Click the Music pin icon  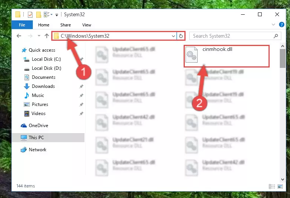[81, 95]
